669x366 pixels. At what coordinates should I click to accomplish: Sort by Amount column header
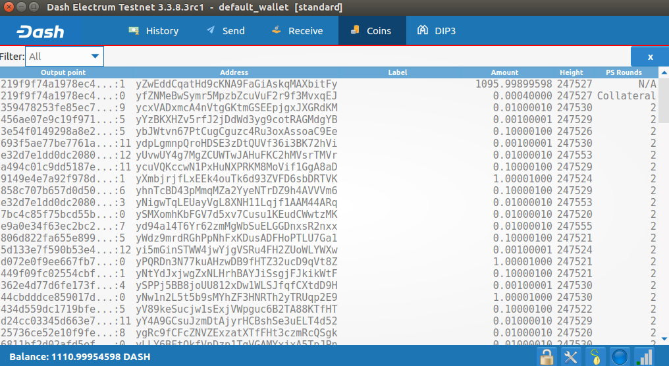pyautogui.click(x=504, y=72)
